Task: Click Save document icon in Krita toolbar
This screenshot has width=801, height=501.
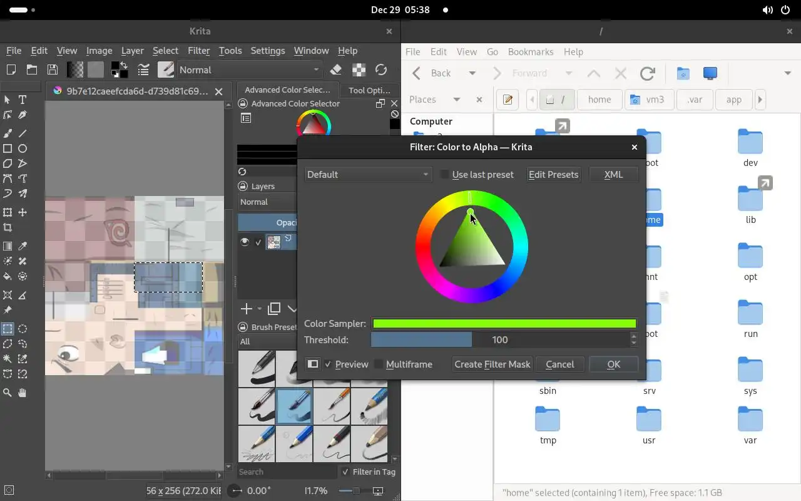Action: pyautogui.click(x=53, y=70)
